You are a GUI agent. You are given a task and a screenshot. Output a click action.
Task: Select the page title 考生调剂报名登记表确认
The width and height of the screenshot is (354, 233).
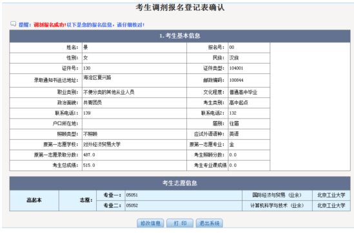tap(180, 8)
